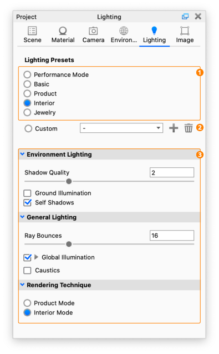Close the Project panel
219x354 pixels.
coord(198,17)
